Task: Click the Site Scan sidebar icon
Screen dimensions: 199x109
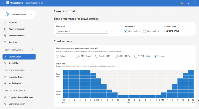Action: [5, 42]
